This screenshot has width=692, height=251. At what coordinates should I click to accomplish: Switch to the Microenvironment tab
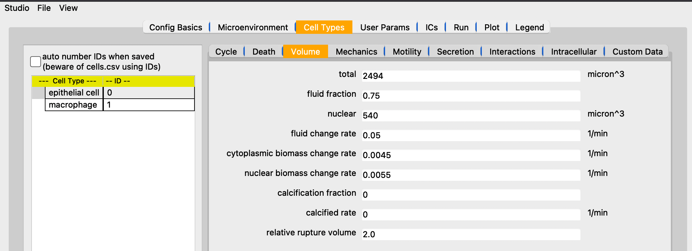[x=253, y=27]
